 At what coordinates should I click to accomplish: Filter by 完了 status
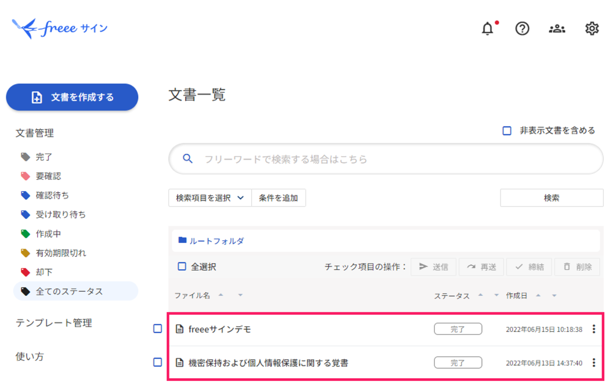tap(44, 157)
